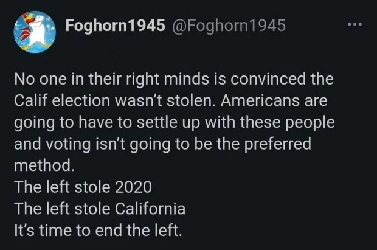377x250 pixels.
Task: Click the line starting 'Calif election wasn't stolen'
Action: click(x=171, y=100)
